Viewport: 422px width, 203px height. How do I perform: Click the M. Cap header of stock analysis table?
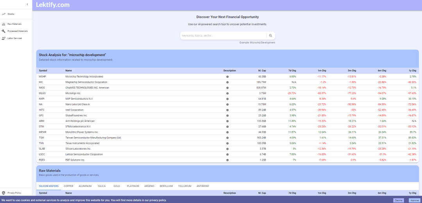pyautogui.click(x=262, y=71)
